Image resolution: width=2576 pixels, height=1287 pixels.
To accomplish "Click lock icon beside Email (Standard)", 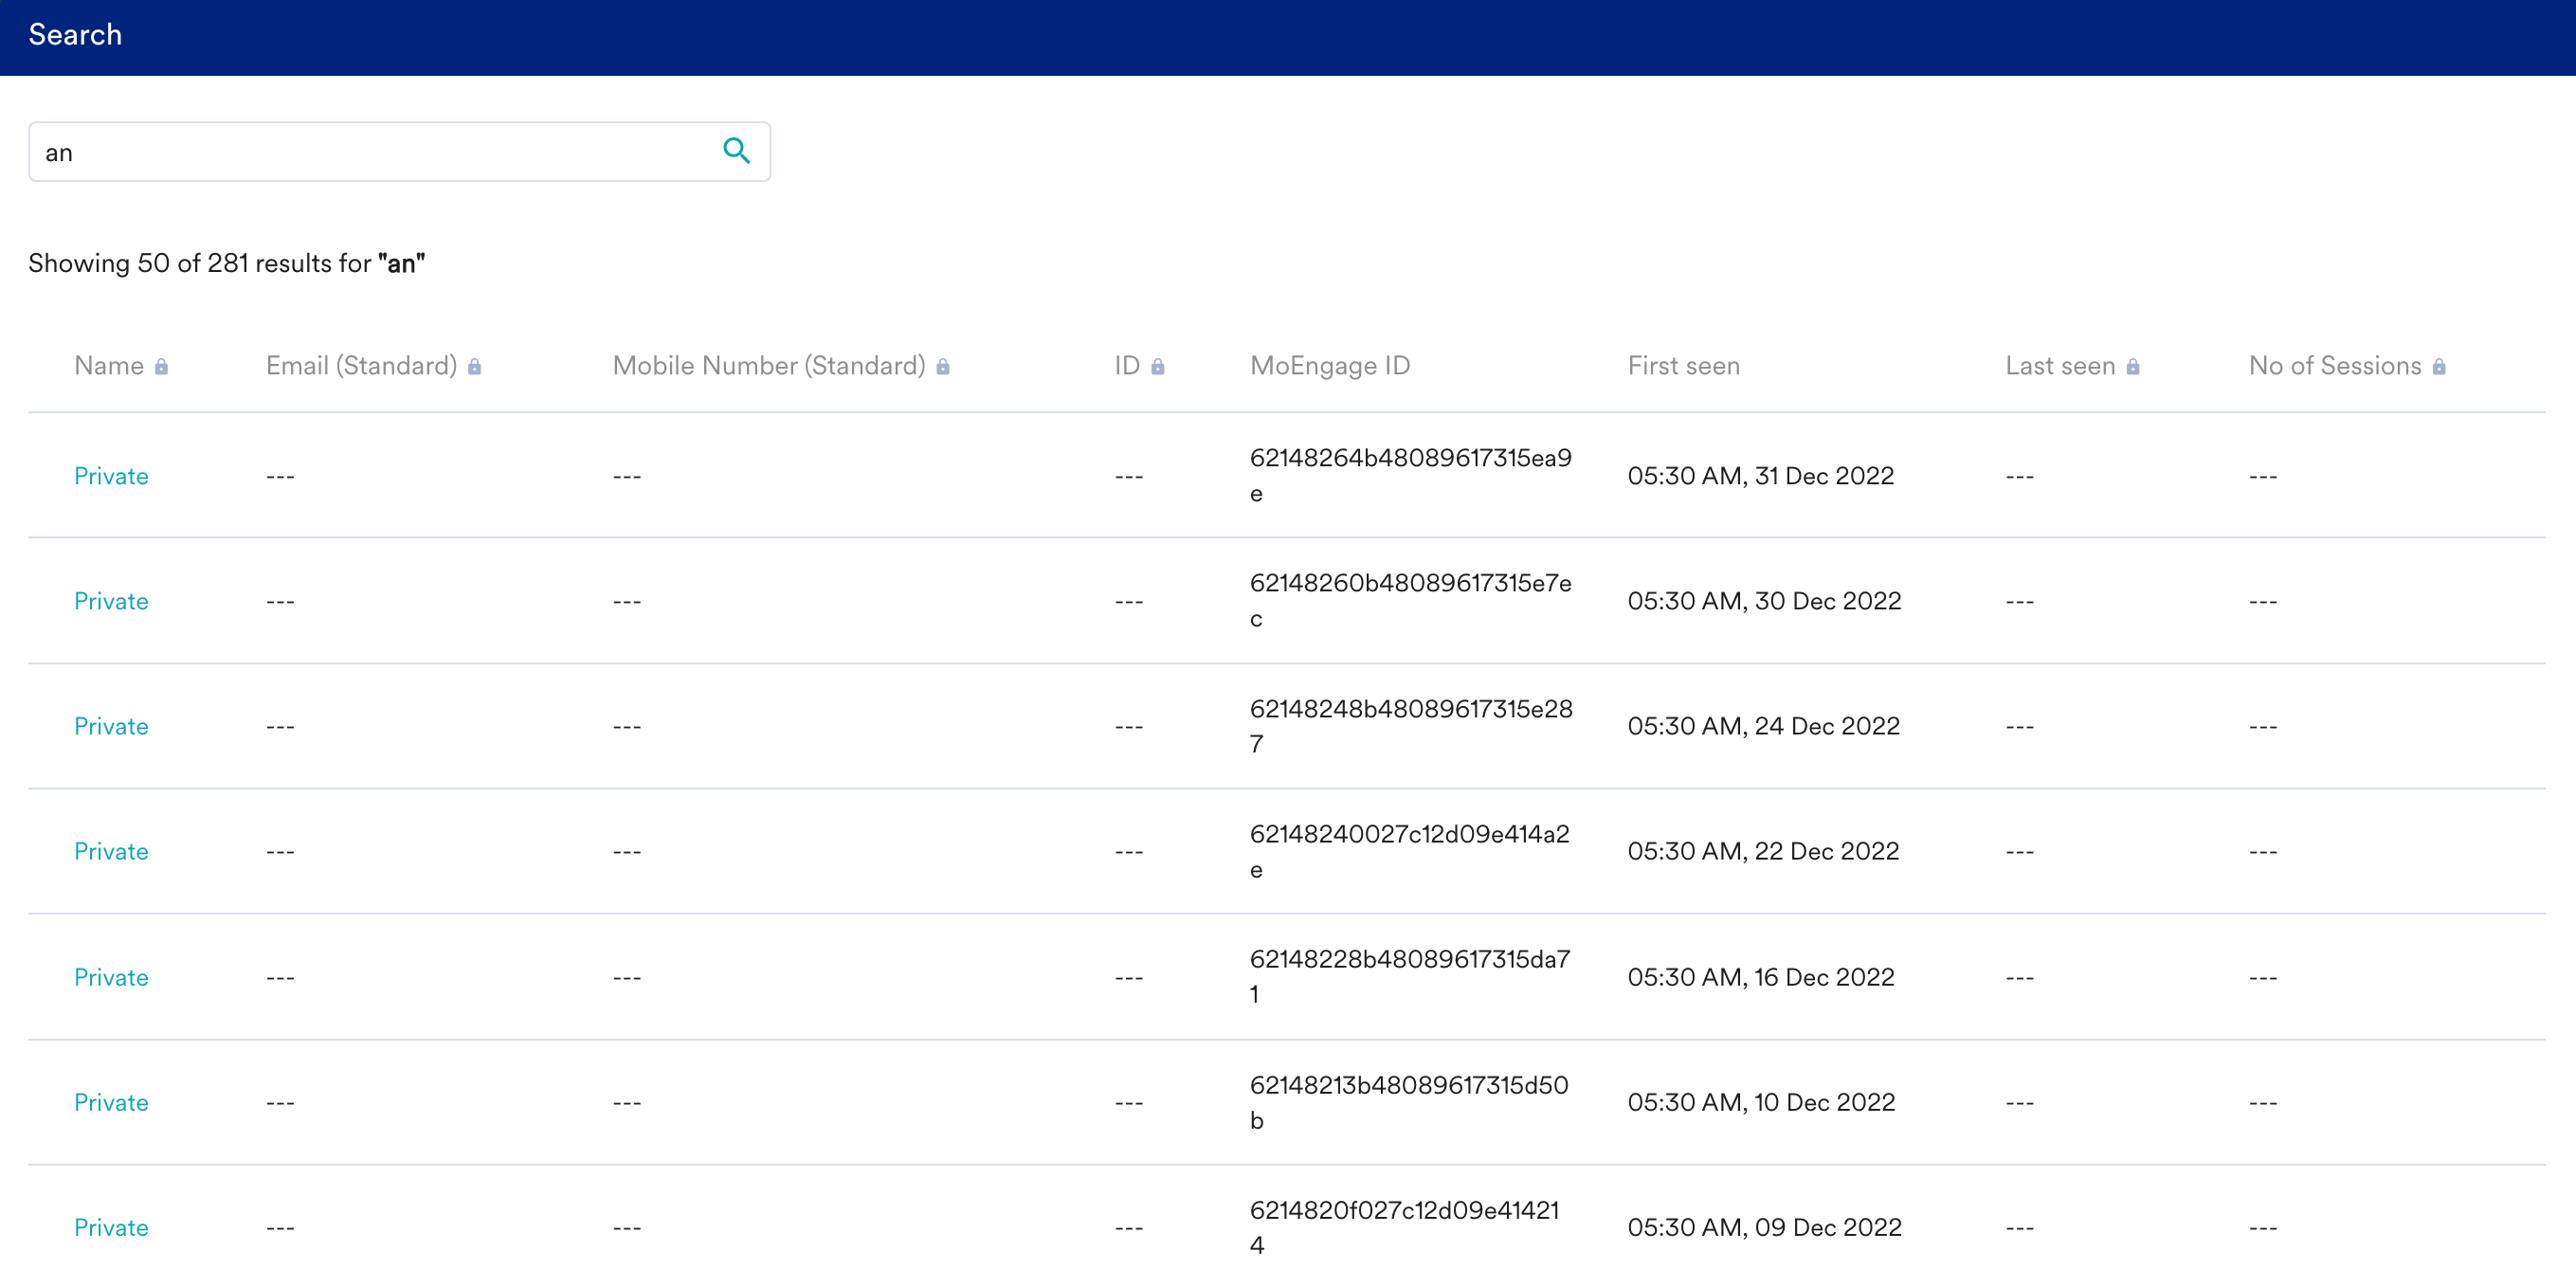I will tap(474, 367).
